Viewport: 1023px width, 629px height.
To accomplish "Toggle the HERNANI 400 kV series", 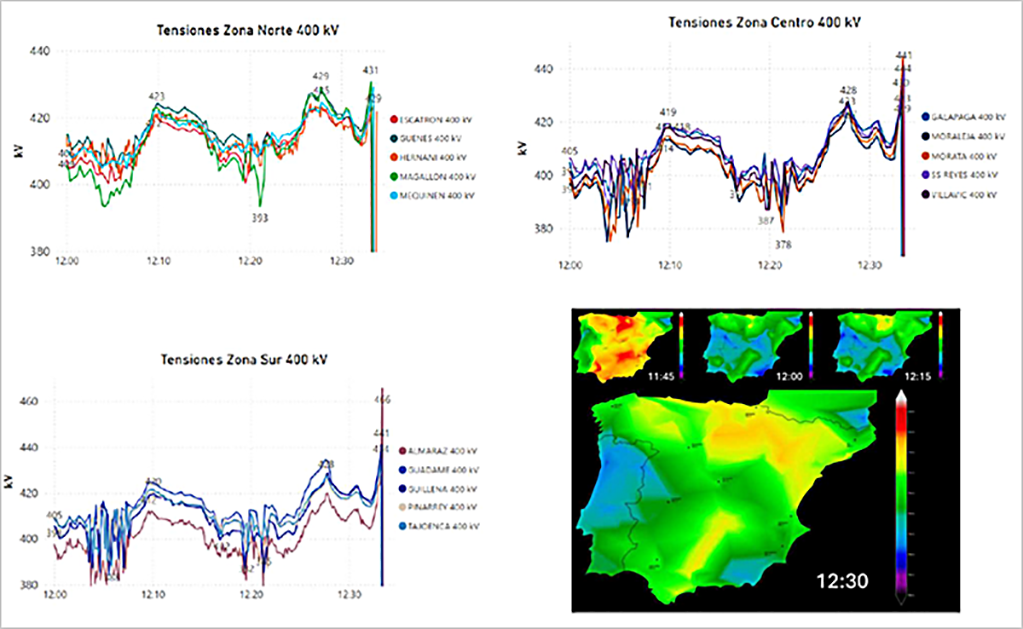I will pyautogui.click(x=435, y=158).
